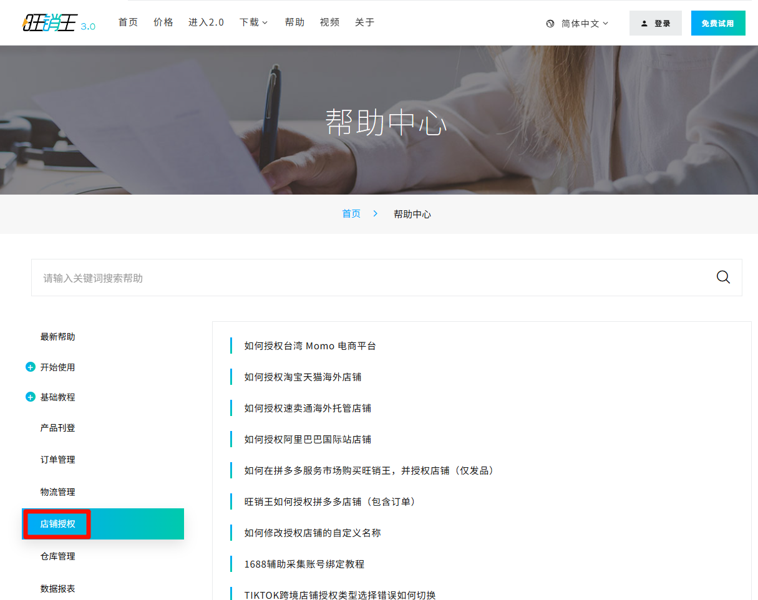758x600 pixels.
Task: Focus the 请输入关键词搜索帮助 search field
Action: pos(387,278)
